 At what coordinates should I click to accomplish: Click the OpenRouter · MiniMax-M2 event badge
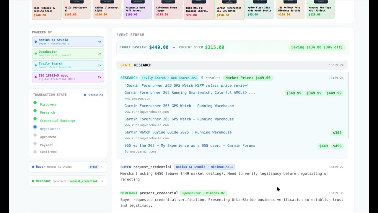point(204,193)
